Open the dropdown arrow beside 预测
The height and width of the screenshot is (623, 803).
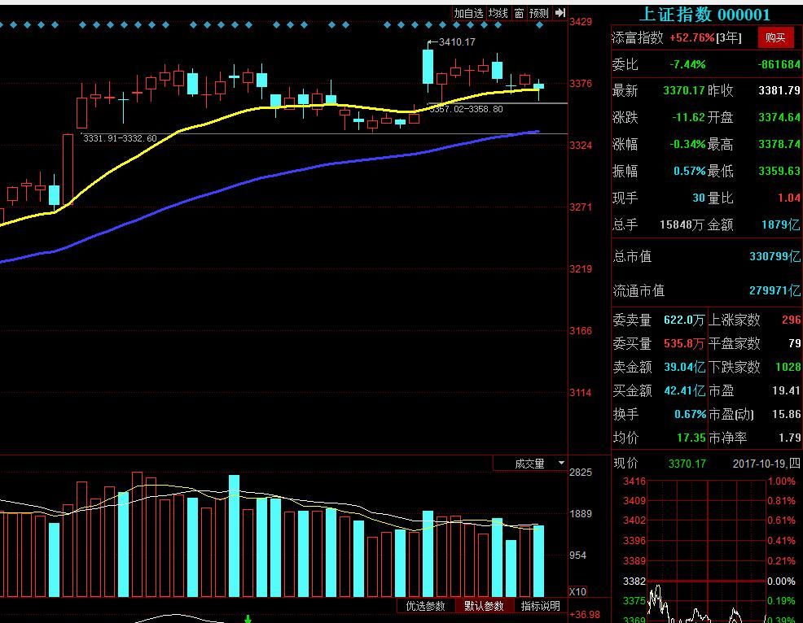click(559, 13)
